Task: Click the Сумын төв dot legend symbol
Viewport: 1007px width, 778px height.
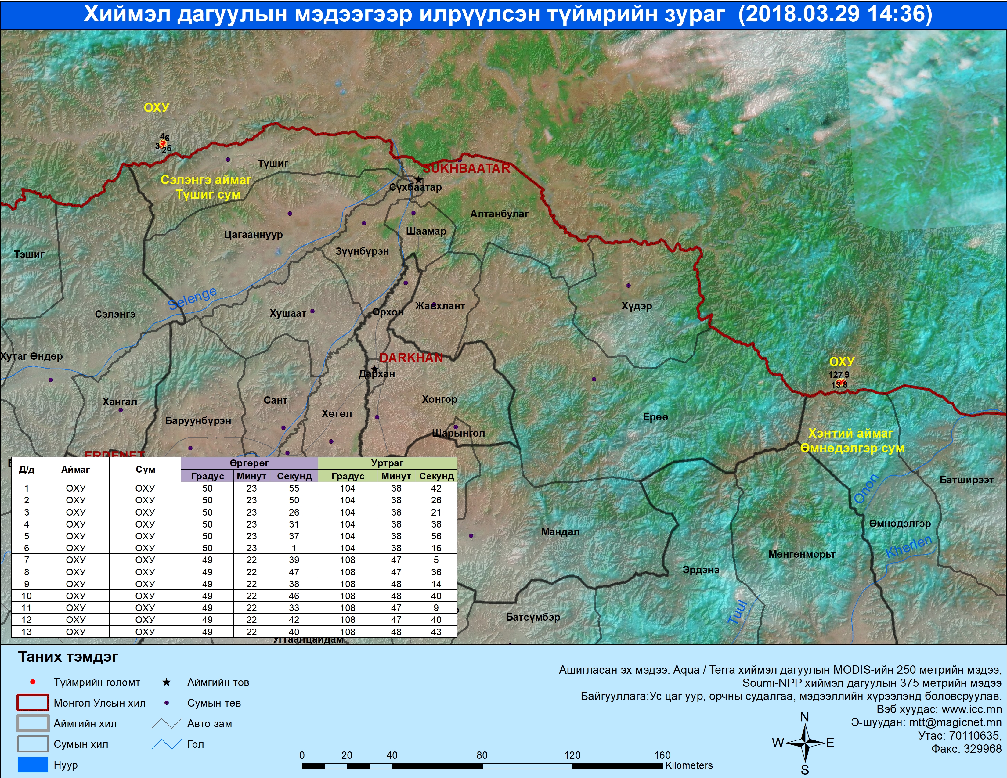Action: point(166,703)
